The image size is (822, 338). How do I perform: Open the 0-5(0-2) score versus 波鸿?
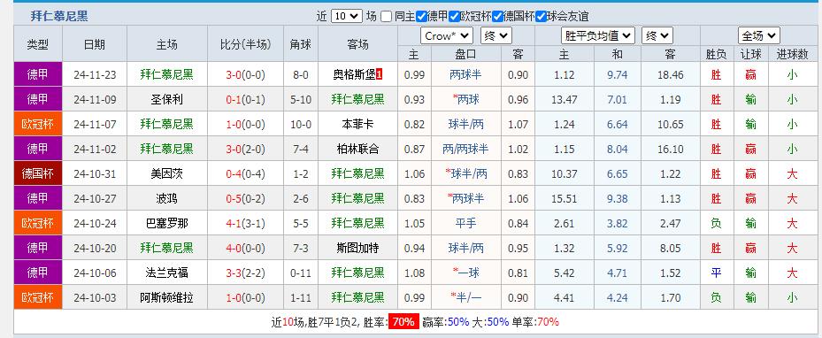(245, 198)
